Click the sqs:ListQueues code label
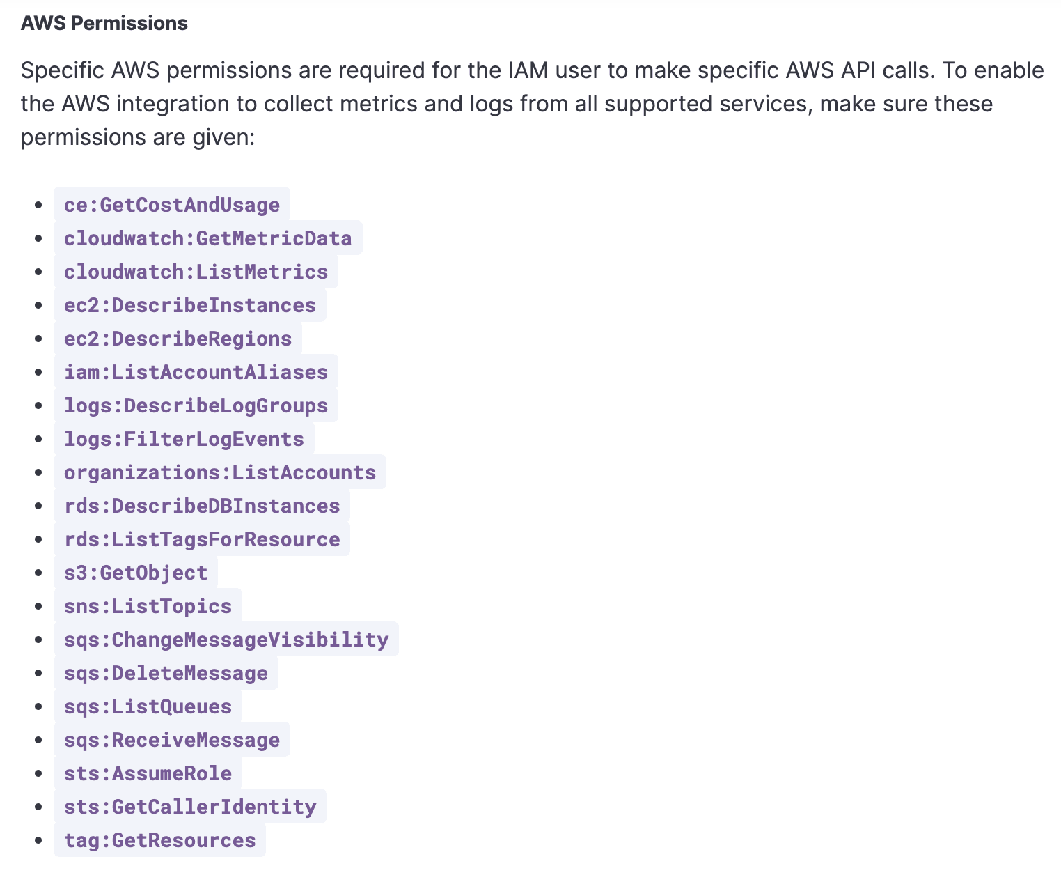The height and width of the screenshot is (882, 1061). point(148,706)
